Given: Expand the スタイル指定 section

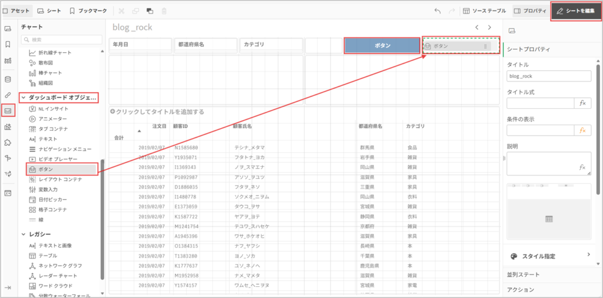Looking at the screenshot, I should (588, 255).
